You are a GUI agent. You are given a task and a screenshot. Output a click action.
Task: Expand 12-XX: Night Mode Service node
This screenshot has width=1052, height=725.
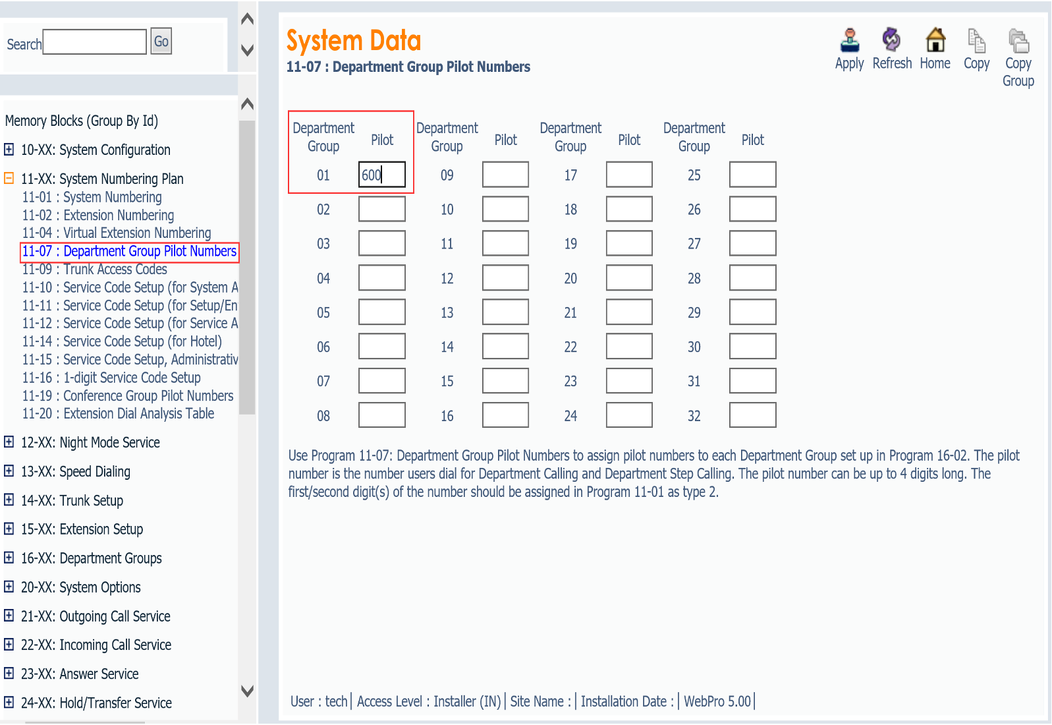click(x=9, y=442)
